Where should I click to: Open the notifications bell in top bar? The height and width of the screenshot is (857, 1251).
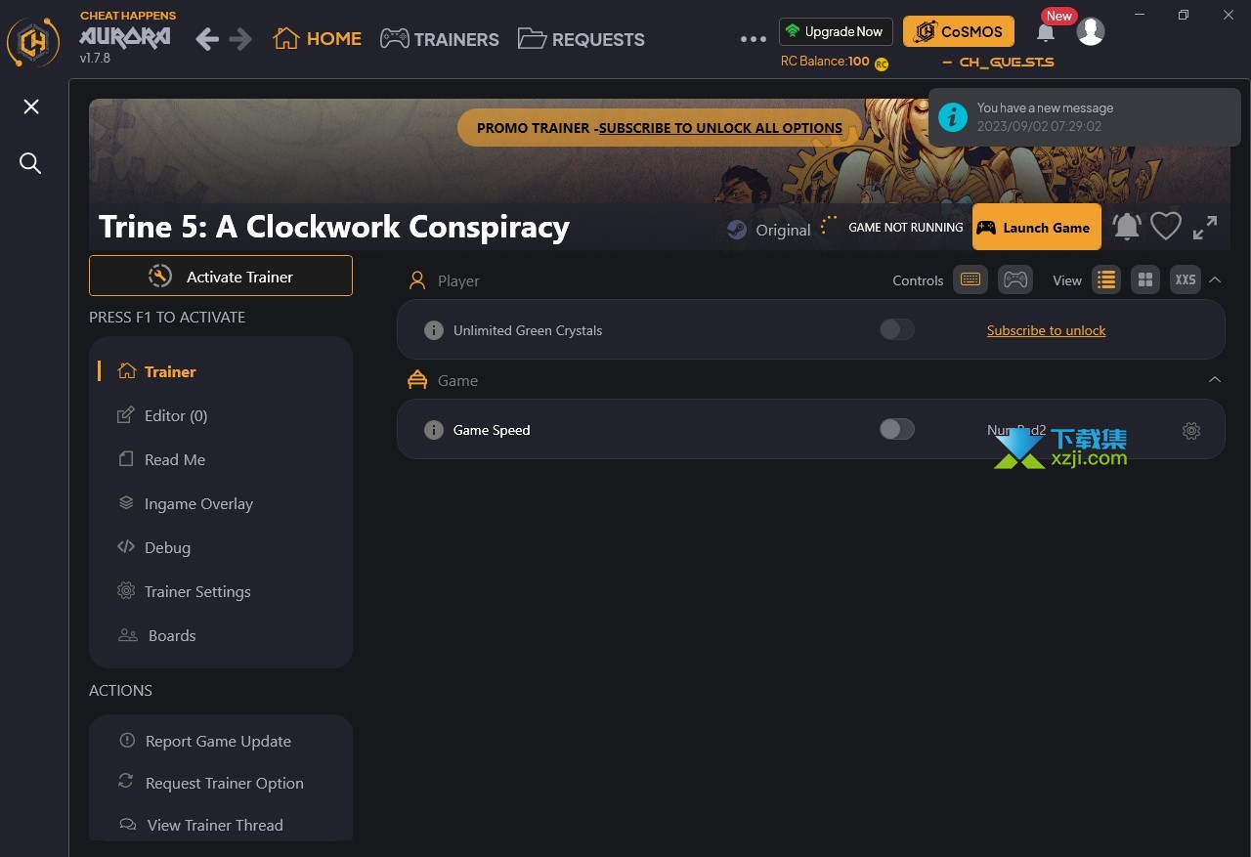[1045, 32]
